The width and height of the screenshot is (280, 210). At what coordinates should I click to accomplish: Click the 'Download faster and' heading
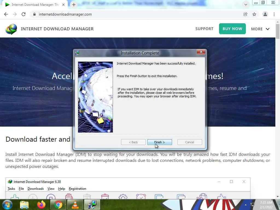pos(38,139)
